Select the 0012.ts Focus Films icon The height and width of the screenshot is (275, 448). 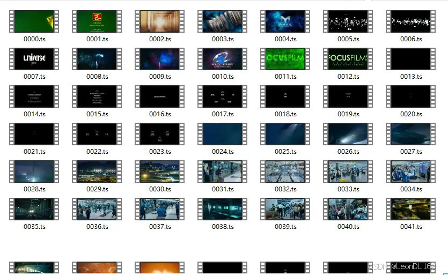point(348,59)
